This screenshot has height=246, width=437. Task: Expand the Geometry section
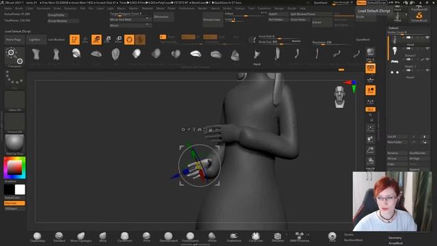point(395,238)
